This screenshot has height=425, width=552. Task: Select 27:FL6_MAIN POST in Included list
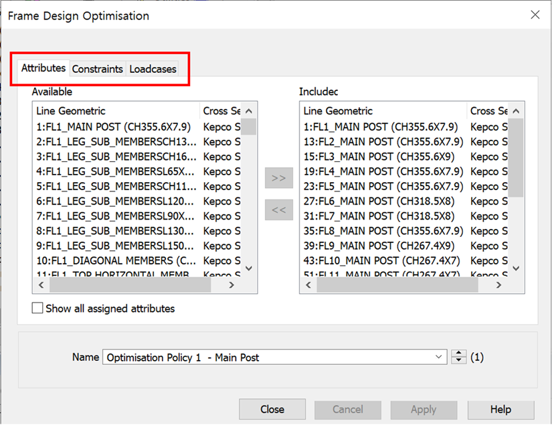pyautogui.click(x=378, y=201)
